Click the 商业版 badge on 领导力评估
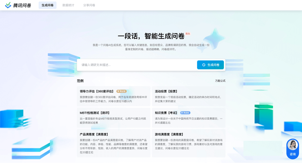The width and height of the screenshot is (302, 163). tap(121, 91)
